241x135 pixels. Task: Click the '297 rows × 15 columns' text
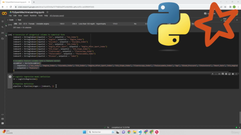pos(22,27)
